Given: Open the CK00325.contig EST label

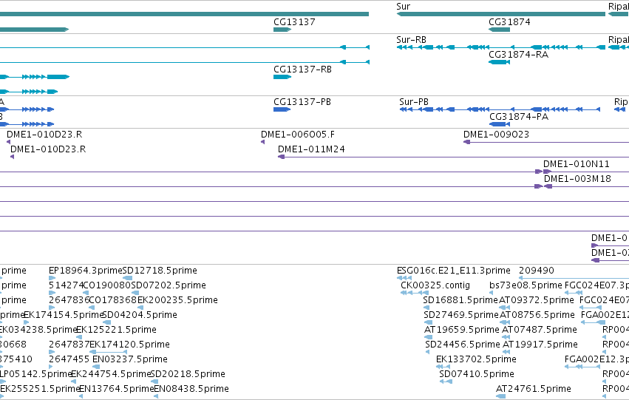Looking at the screenshot, I should point(435,285).
